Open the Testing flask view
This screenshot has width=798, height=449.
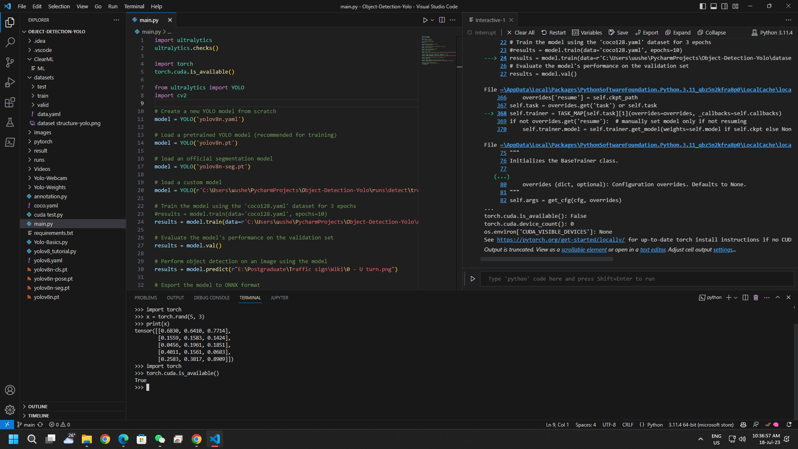pyautogui.click(x=10, y=122)
